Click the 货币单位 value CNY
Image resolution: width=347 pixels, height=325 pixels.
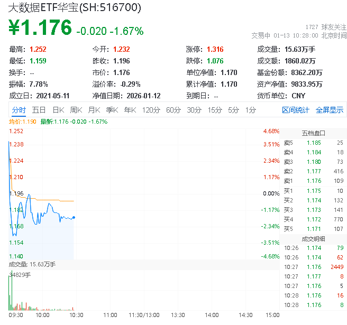[x=298, y=96]
